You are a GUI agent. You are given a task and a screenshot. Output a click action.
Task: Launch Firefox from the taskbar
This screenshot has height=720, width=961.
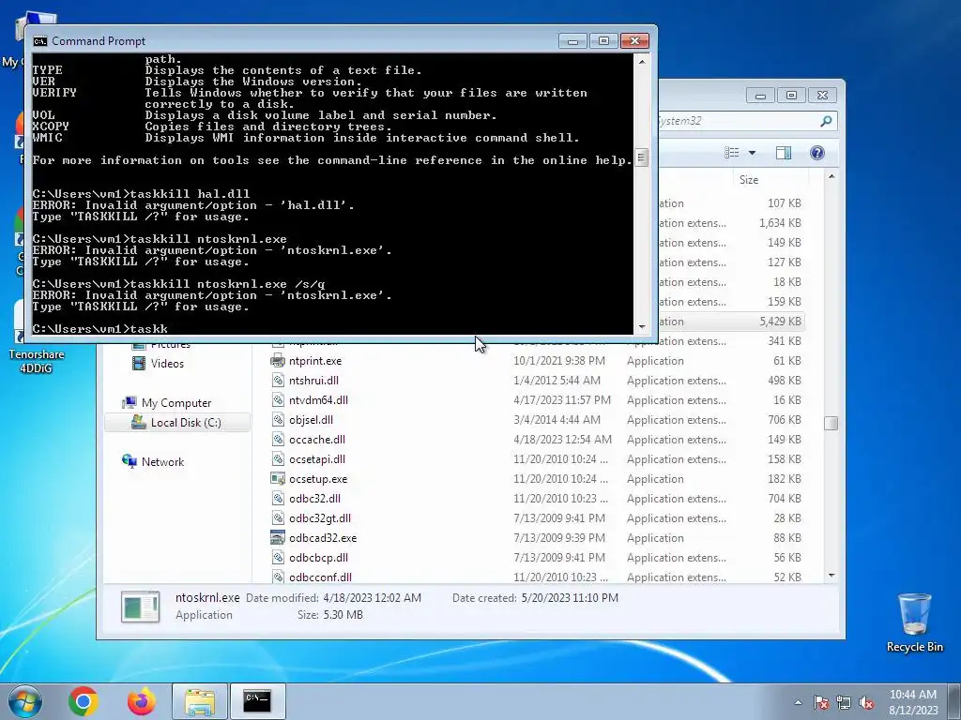click(x=142, y=701)
